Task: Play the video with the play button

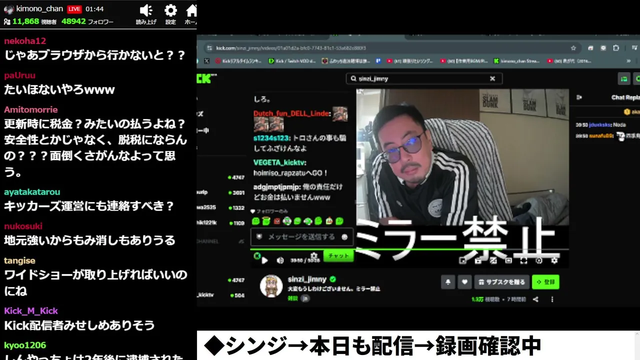Action: [x=265, y=260]
